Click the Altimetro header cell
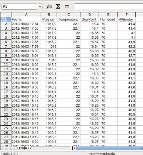 tap(126, 20)
